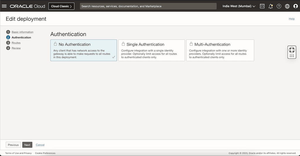Select the Single Authentication card
The height and width of the screenshot is (156, 300).
click(151, 50)
